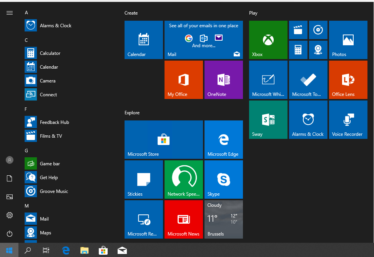Screen dimensions: 374x257
Task: Open the Alarms & Clock tile
Action: pyautogui.click(x=308, y=120)
